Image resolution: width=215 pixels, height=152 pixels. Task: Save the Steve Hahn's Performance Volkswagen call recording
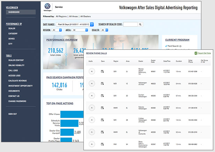pos(102,144)
